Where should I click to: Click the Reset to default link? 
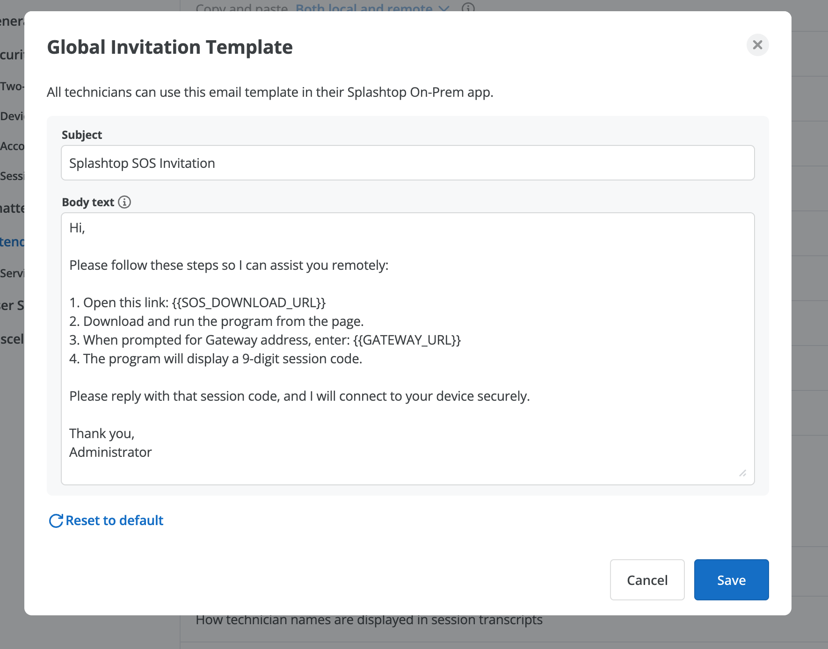coord(106,520)
